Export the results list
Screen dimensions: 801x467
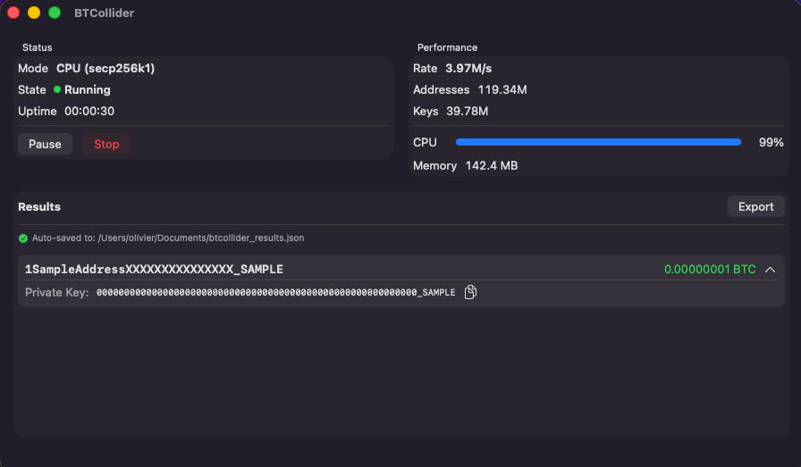click(755, 206)
